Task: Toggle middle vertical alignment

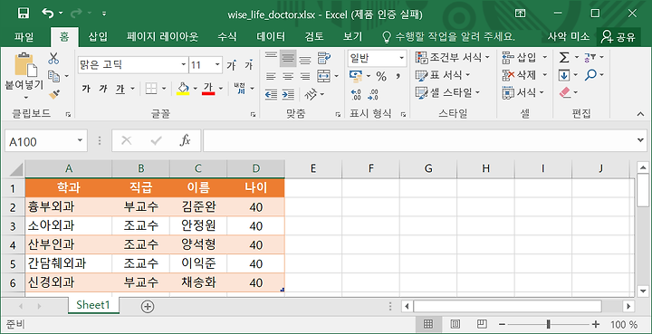Action: 288,58
